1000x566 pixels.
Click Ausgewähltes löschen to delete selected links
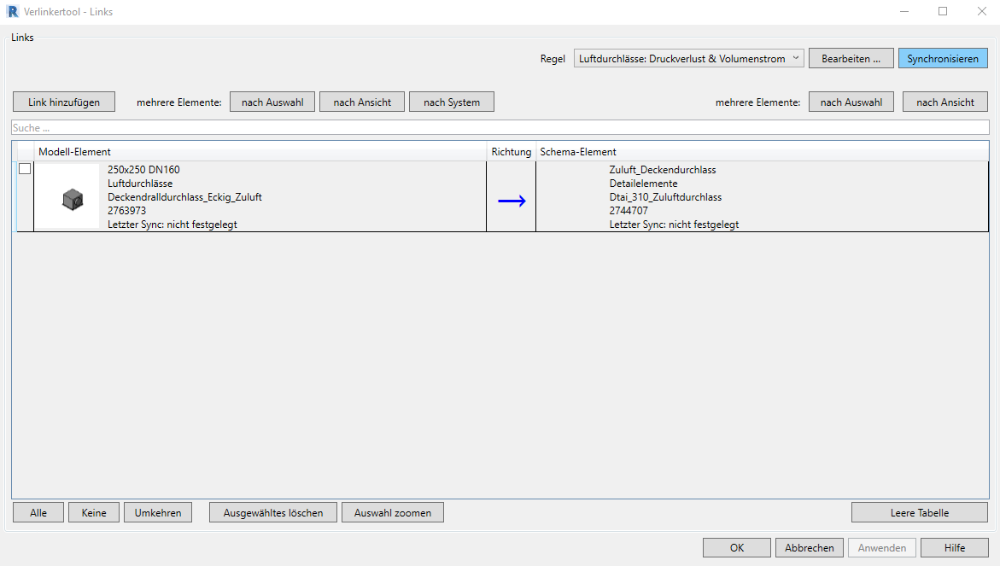273,513
